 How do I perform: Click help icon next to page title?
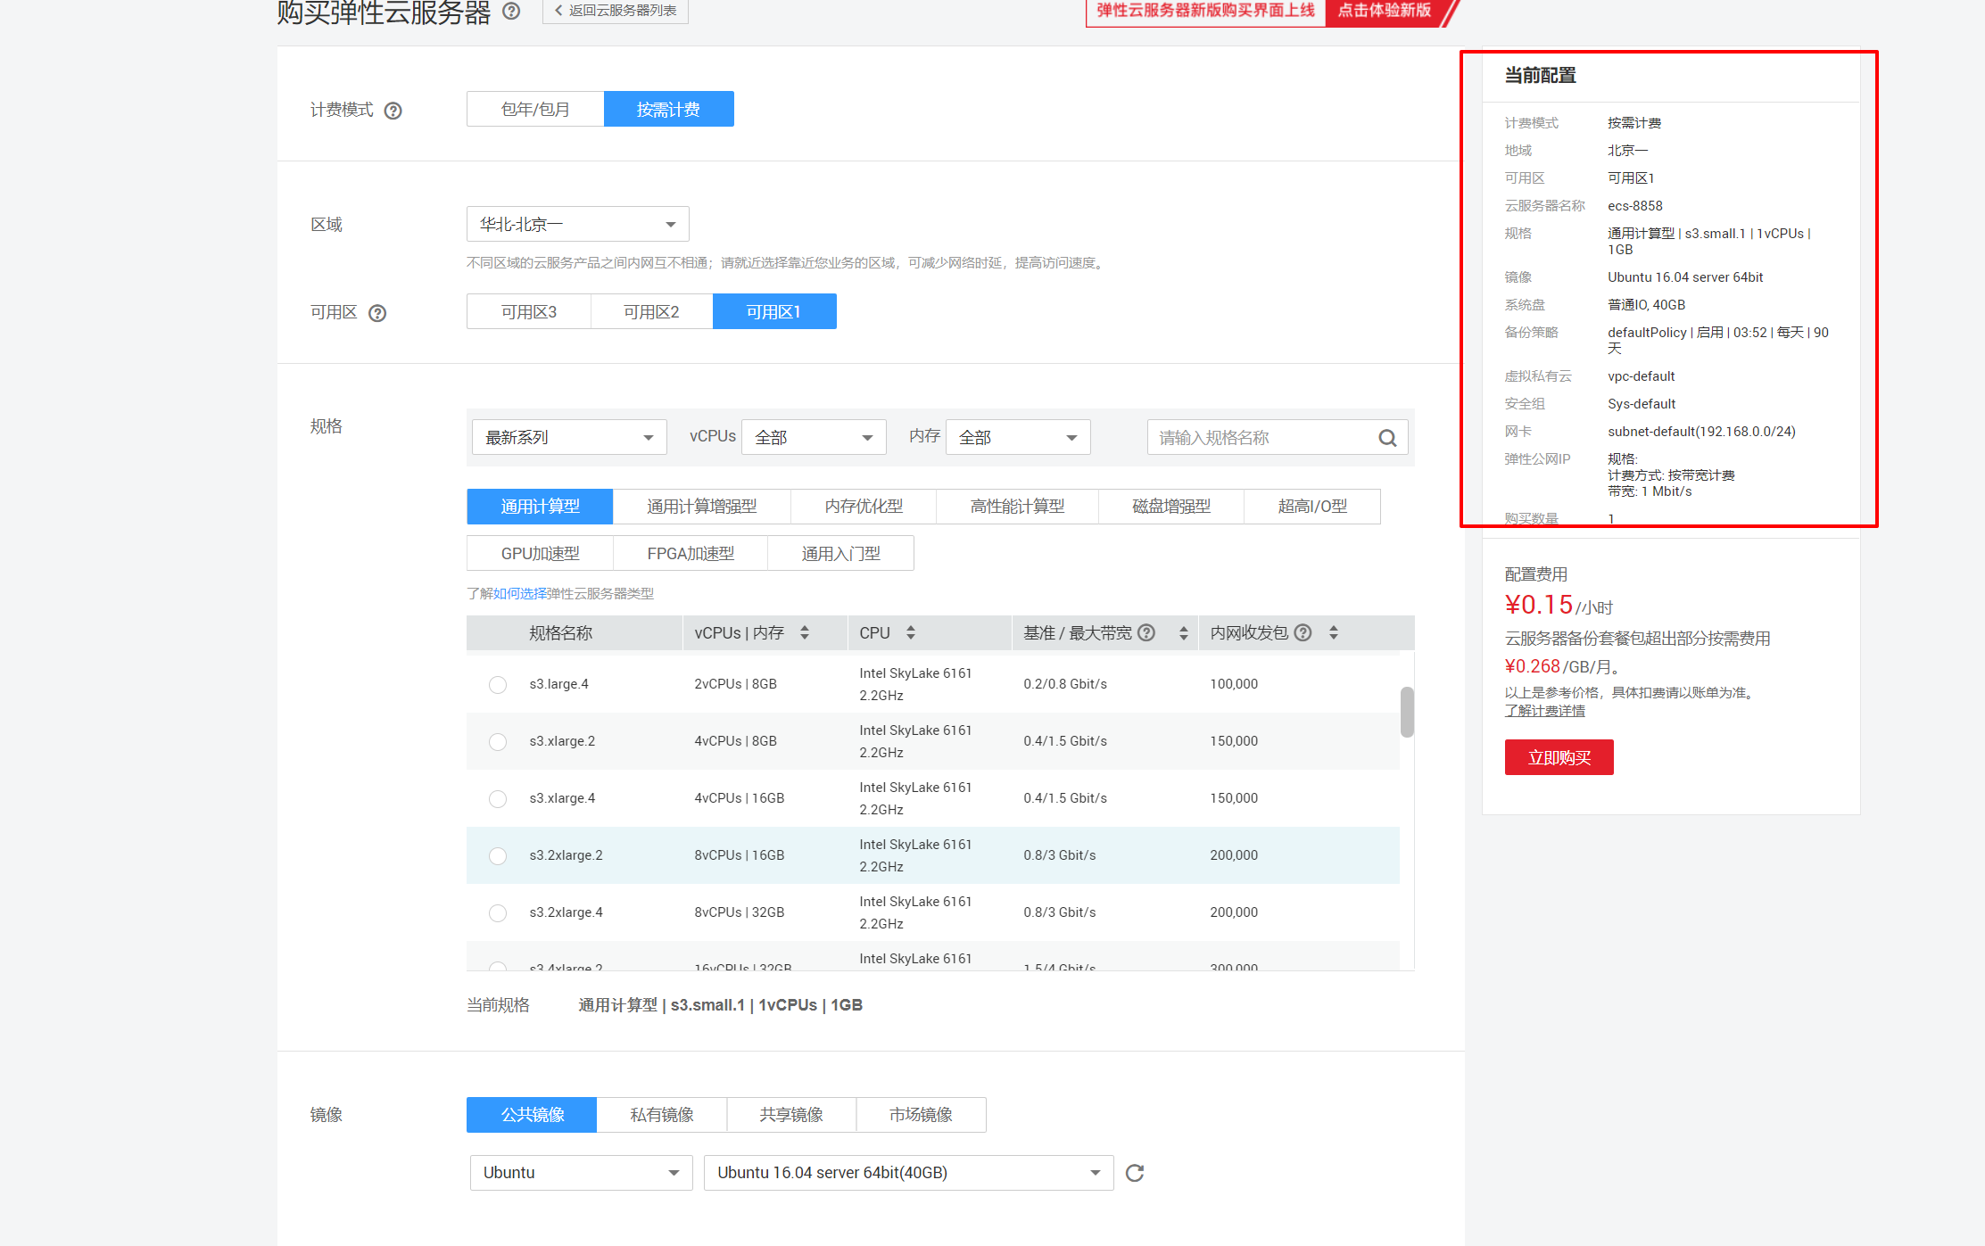coord(511,11)
